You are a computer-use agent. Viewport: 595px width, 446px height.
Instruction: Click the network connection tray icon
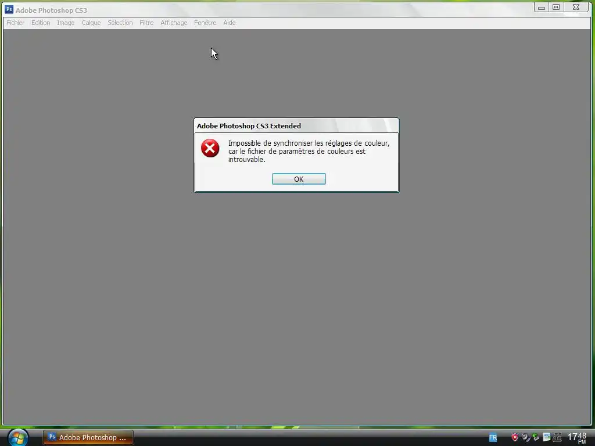pos(557,437)
